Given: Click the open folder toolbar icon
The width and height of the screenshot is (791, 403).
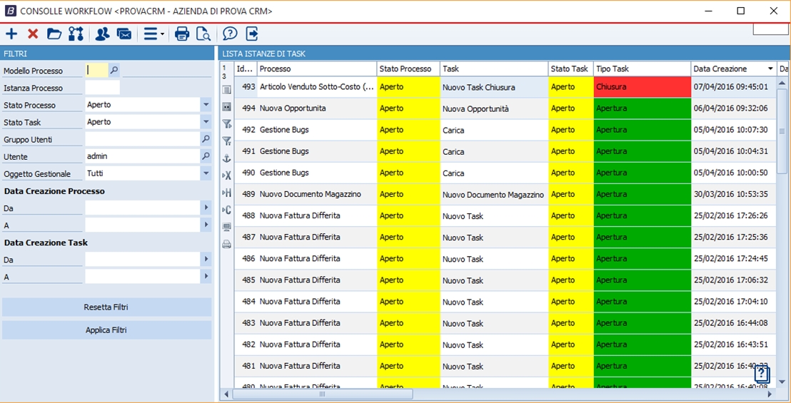Looking at the screenshot, I should (x=54, y=34).
